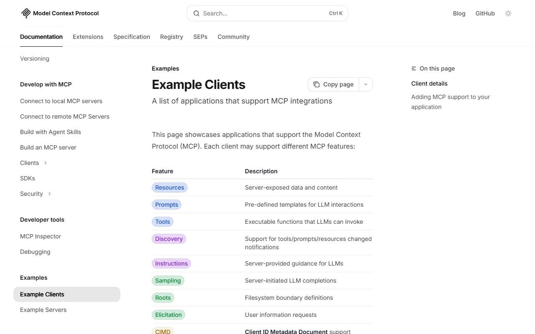This screenshot has width=535, height=334.
Task: Click the Tools feature badge
Action: coord(163,222)
